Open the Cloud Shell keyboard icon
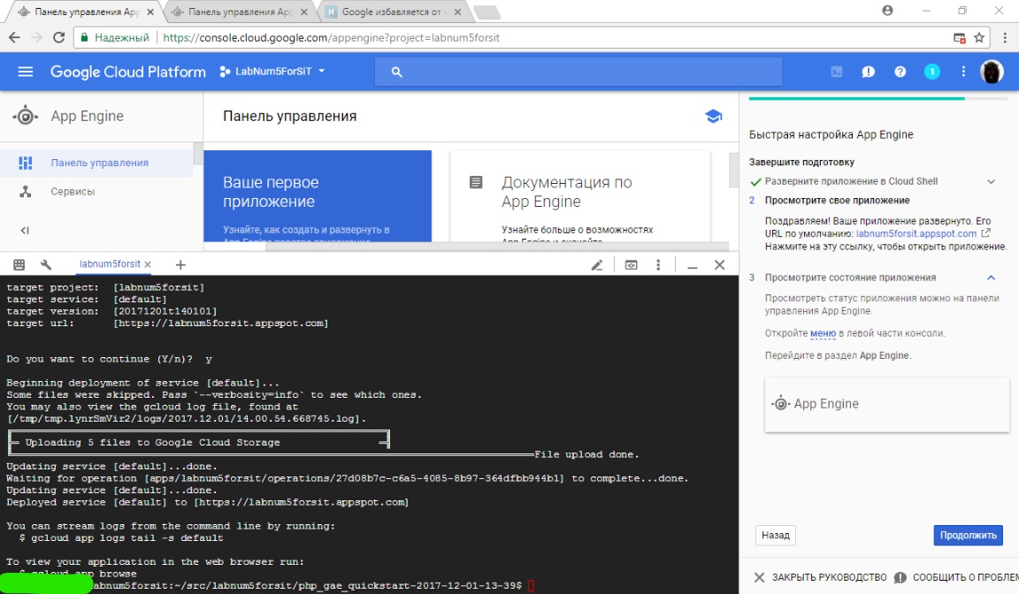 coord(19,265)
